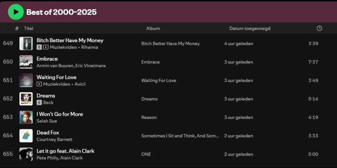This screenshot has width=337, height=168.
Task: Click the Muziekvideo label next to Avicii
Action: pos(57,84)
